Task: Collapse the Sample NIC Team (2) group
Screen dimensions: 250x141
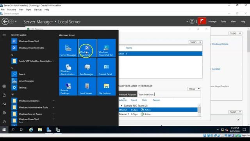Action: [121, 106]
